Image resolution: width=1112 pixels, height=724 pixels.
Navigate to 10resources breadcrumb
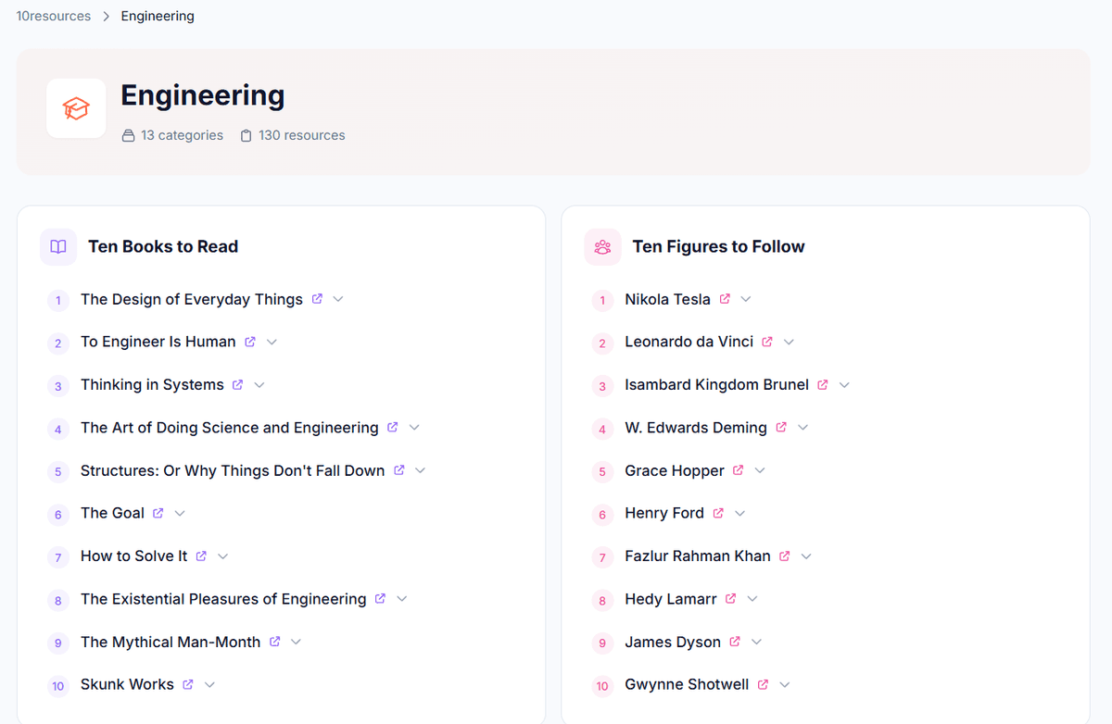click(x=53, y=16)
